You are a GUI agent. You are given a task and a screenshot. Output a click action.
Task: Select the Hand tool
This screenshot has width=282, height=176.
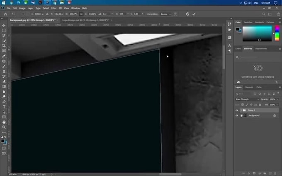4,122
